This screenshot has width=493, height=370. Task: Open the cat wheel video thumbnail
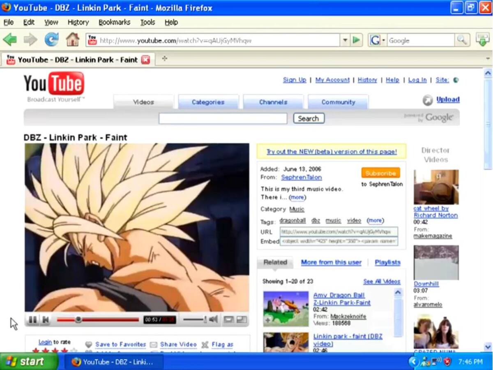pyautogui.click(x=436, y=187)
